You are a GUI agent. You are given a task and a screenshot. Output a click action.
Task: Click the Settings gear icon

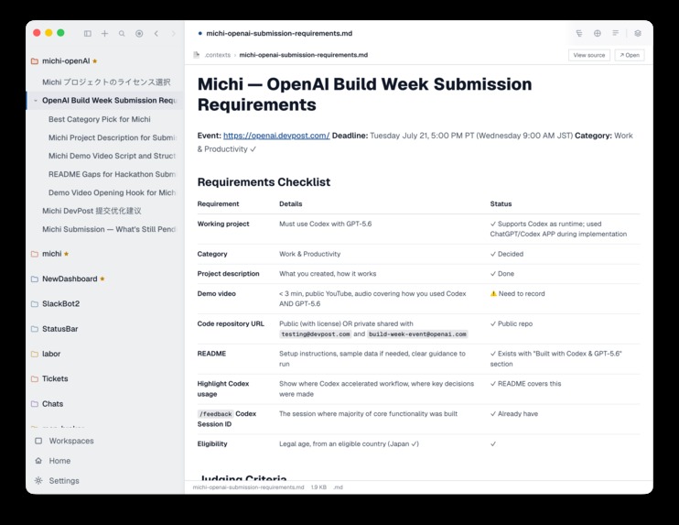(x=38, y=481)
